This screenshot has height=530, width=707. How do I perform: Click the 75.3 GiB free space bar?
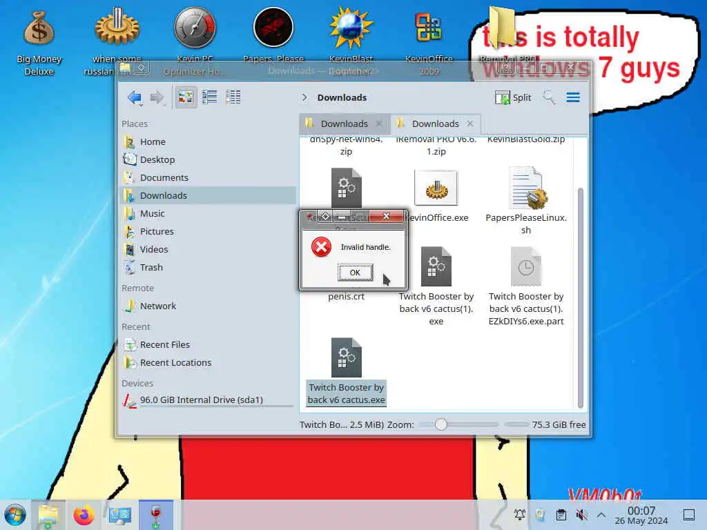(516, 424)
